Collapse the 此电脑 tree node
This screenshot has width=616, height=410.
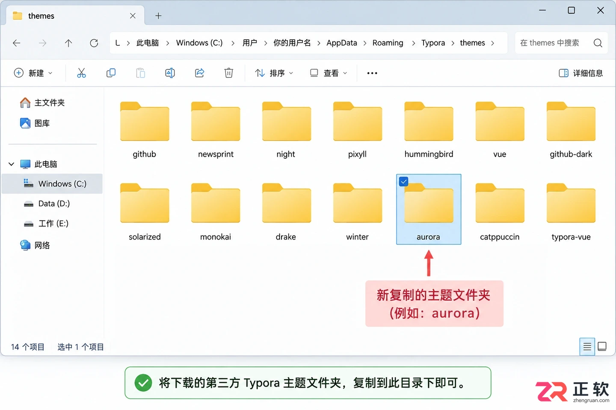pos(12,164)
